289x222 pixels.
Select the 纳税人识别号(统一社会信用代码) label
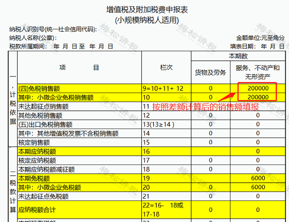[53, 29]
